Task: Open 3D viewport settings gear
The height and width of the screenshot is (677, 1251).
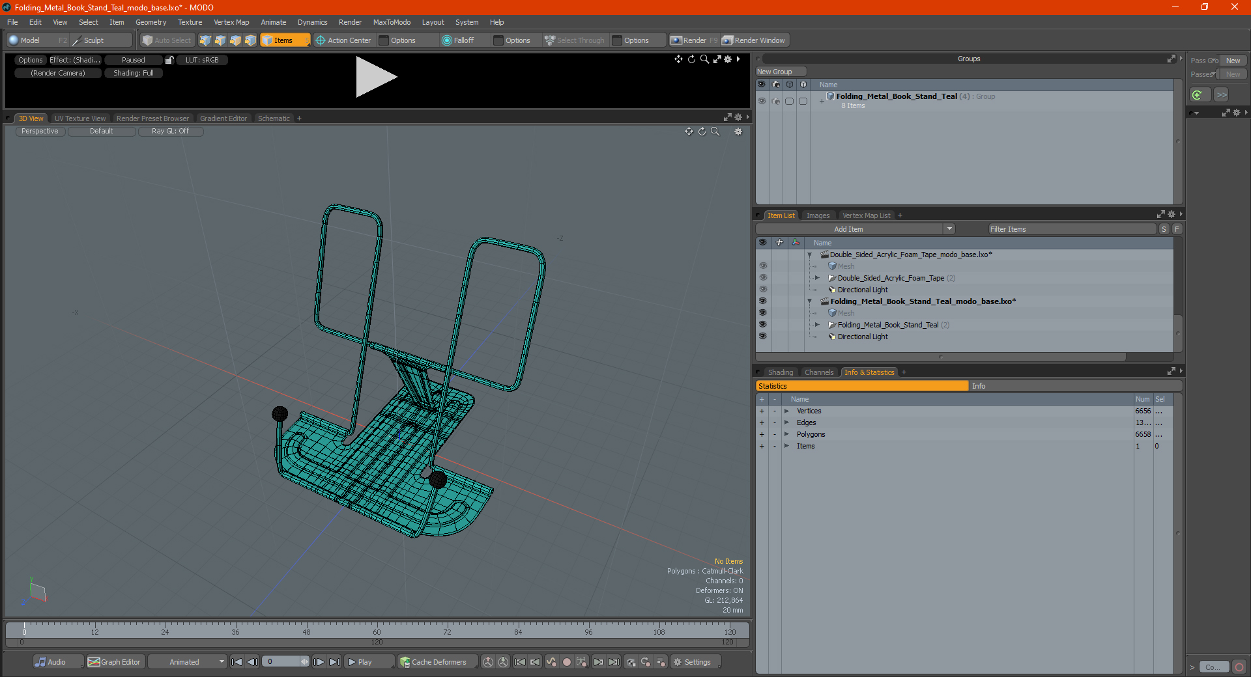Action: click(738, 131)
